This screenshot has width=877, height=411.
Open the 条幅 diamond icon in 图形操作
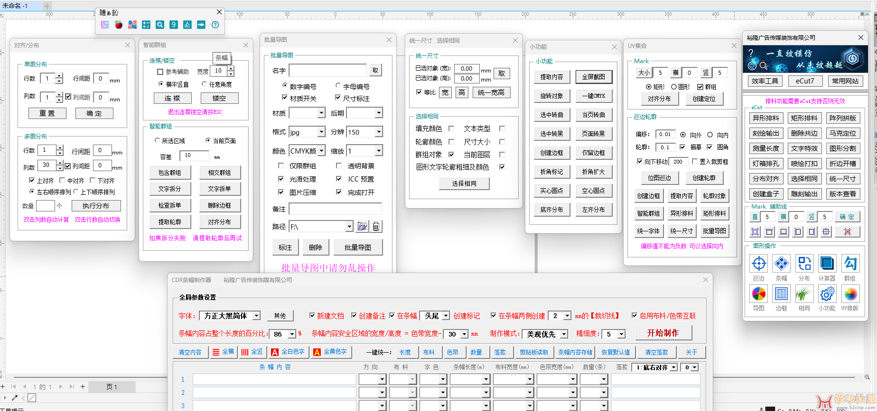pyautogui.click(x=782, y=264)
